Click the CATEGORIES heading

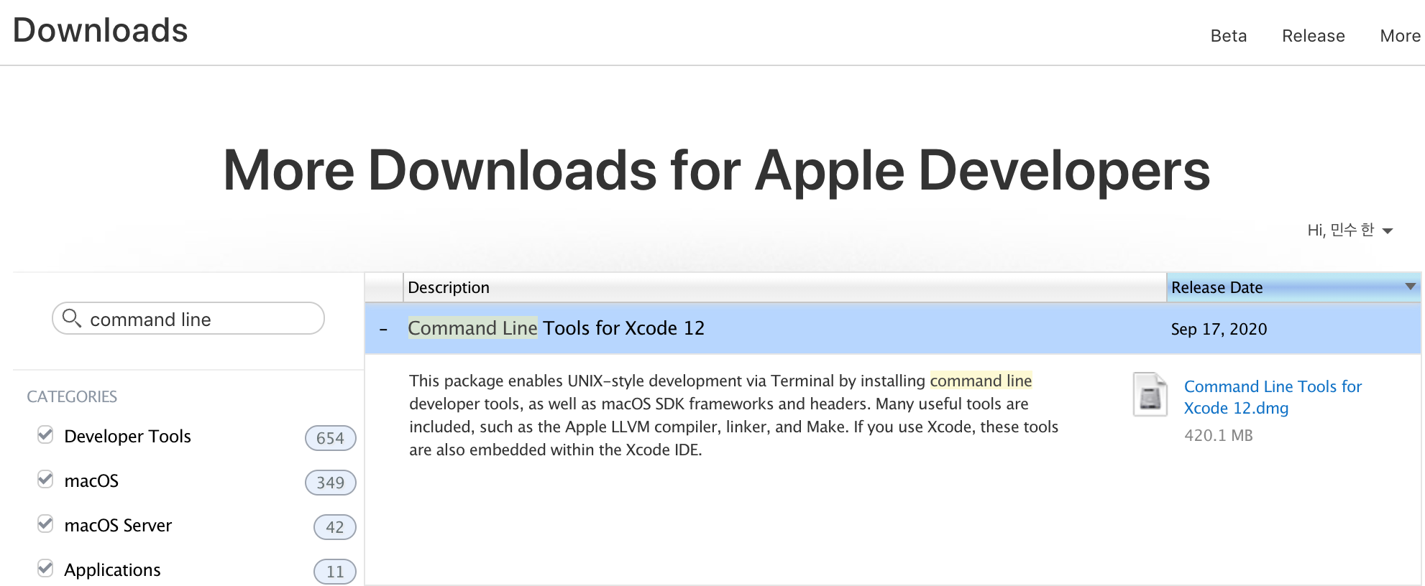click(72, 396)
